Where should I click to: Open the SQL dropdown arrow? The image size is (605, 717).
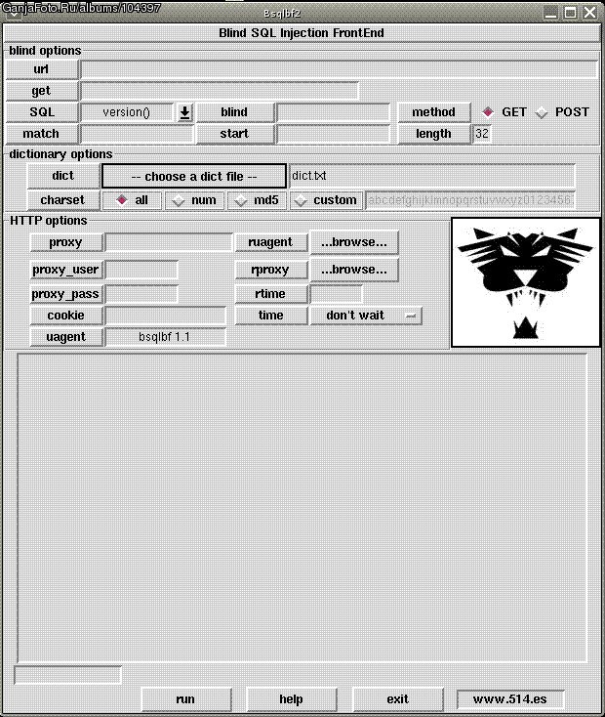tap(184, 112)
